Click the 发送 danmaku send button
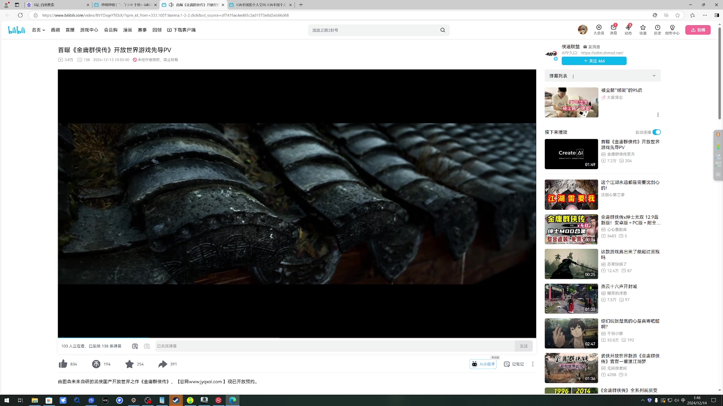Screen dimensions: 723x406 [524, 346]
